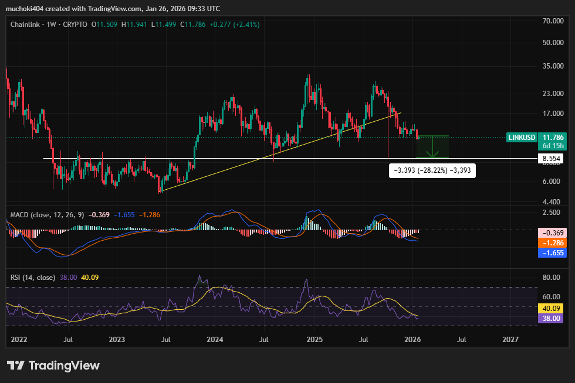Click the 2025 label on time axis
Image resolution: width=575 pixels, height=383 pixels.
coord(315,339)
